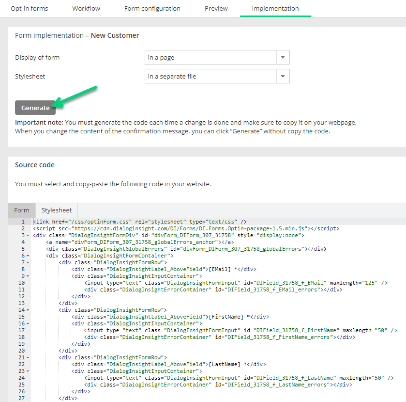Click the [EMail] label code line
This screenshot has width=406, height=402.
coord(164,269)
